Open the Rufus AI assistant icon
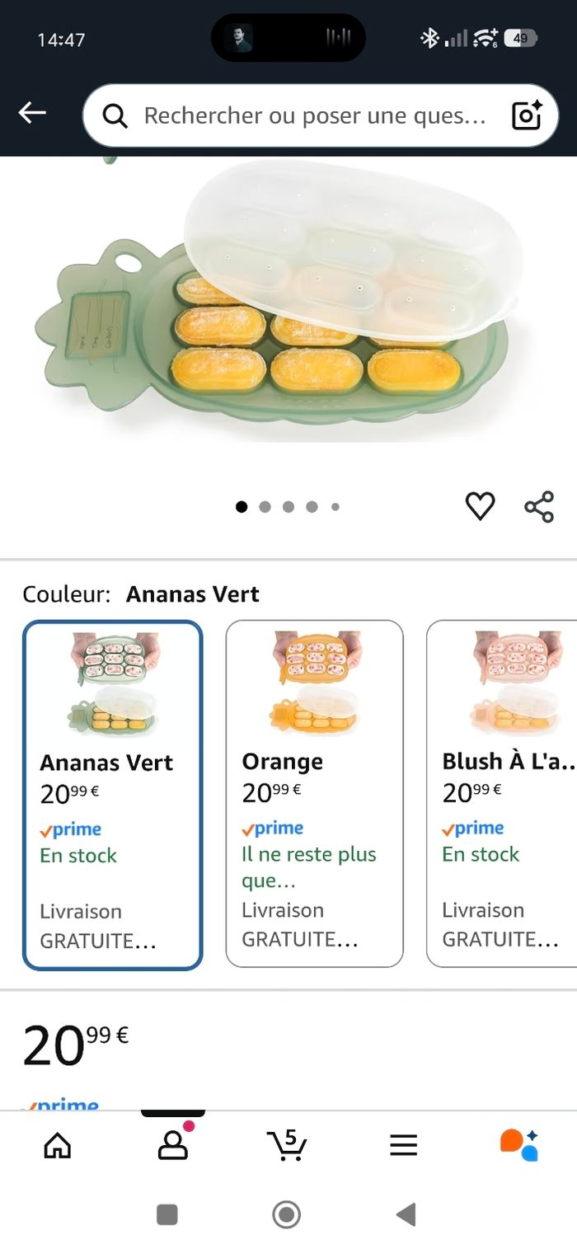577x1249 pixels. click(x=518, y=1144)
